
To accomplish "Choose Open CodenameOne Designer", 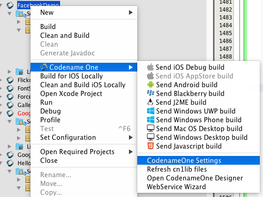I will (199, 178).
